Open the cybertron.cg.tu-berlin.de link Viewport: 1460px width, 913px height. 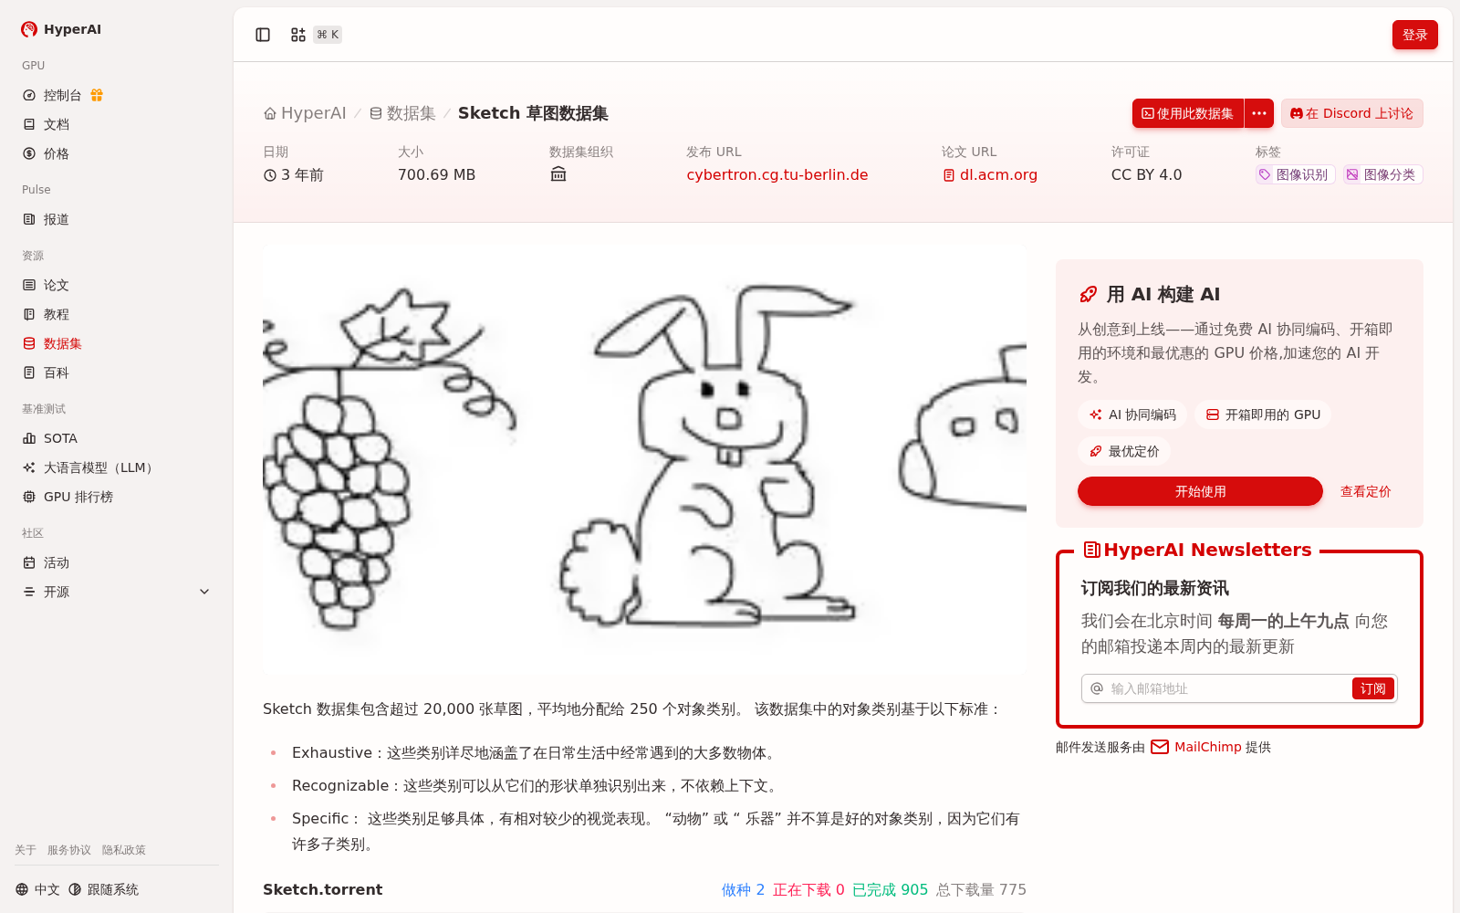(x=777, y=175)
